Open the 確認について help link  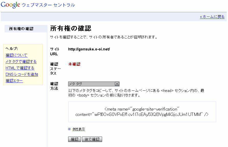[16, 55]
